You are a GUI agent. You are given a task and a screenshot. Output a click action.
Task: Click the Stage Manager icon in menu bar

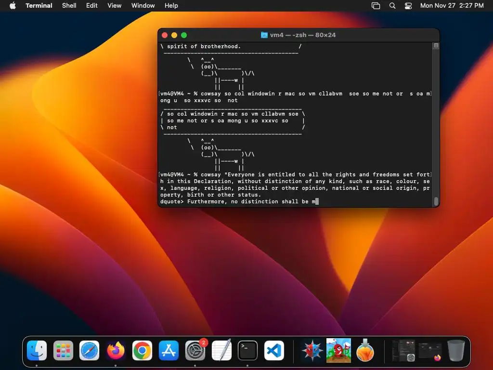pos(376,6)
